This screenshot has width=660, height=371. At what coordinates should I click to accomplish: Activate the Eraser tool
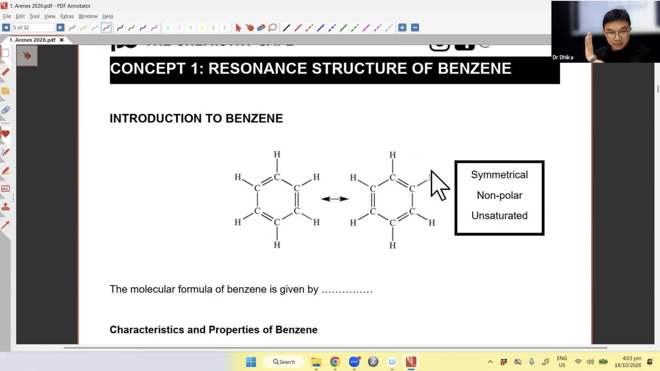(x=261, y=28)
